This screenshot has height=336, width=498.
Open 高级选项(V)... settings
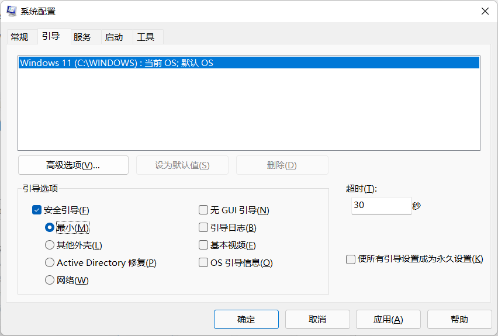(x=74, y=165)
